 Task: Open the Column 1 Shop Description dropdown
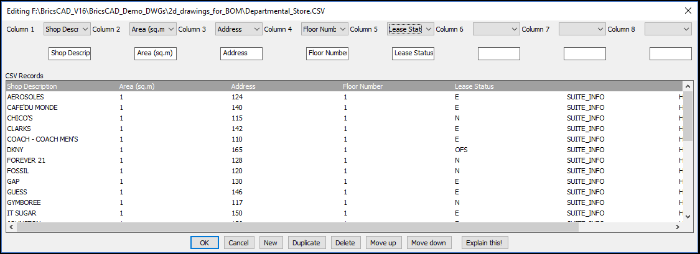[67, 29]
